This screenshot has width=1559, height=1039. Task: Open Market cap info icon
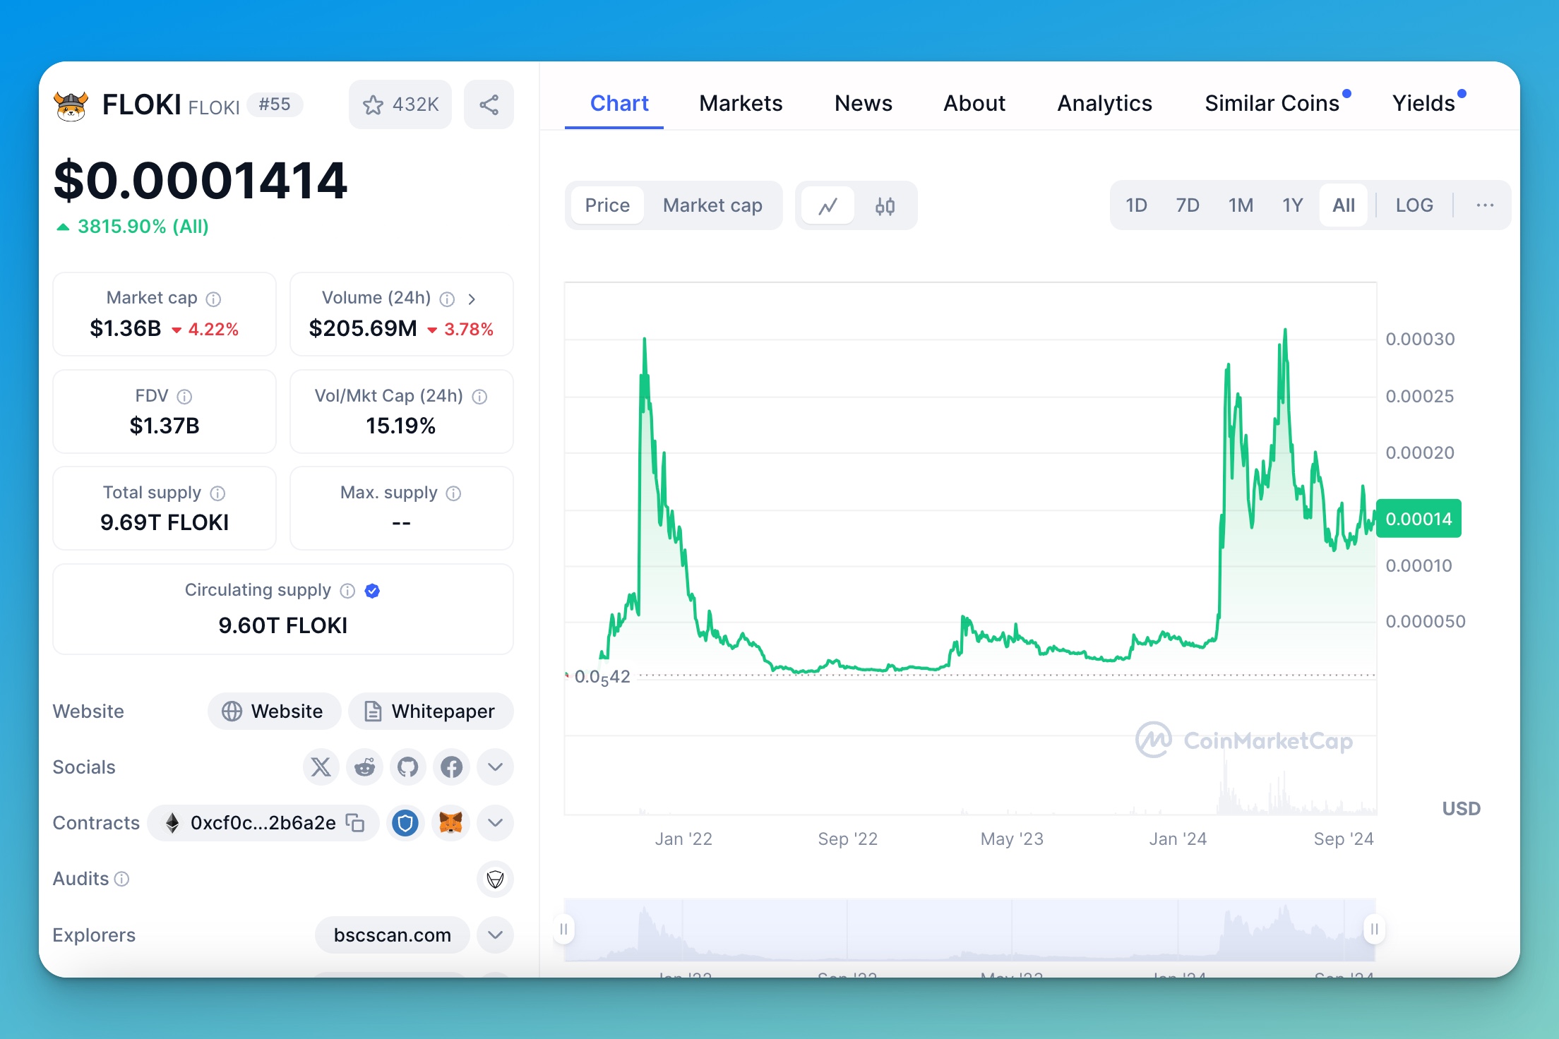click(213, 299)
